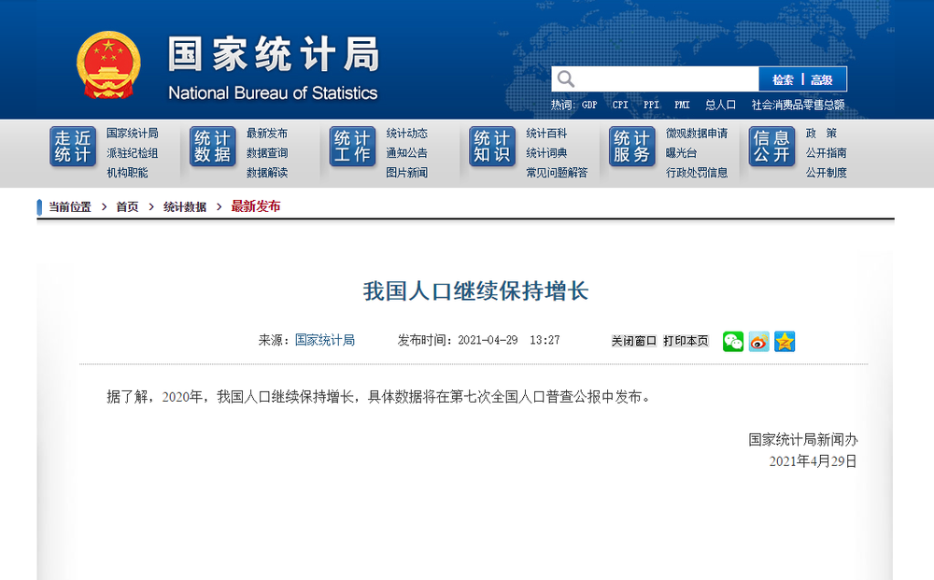Click 打印本页 to print page

click(686, 341)
